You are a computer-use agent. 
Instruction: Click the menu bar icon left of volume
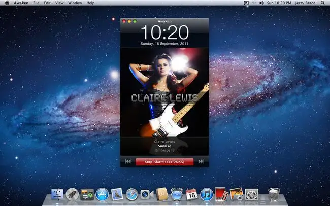(254, 3)
